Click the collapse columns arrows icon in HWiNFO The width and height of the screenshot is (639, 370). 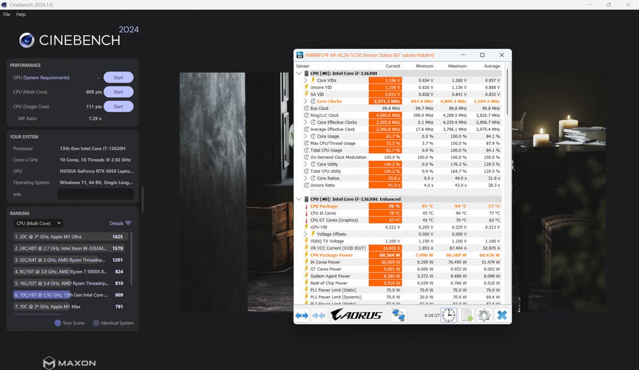(319, 316)
